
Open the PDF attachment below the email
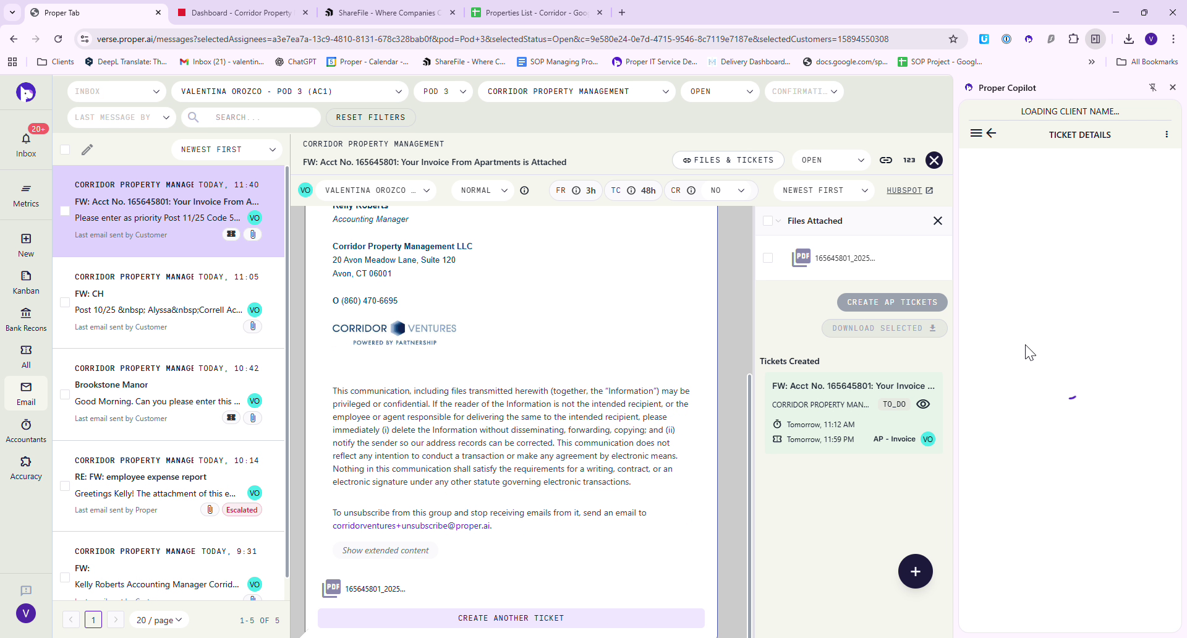click(x=364, y=589)
